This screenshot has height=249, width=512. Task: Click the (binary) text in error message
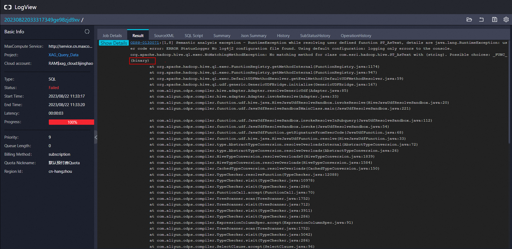click(140, 61)
